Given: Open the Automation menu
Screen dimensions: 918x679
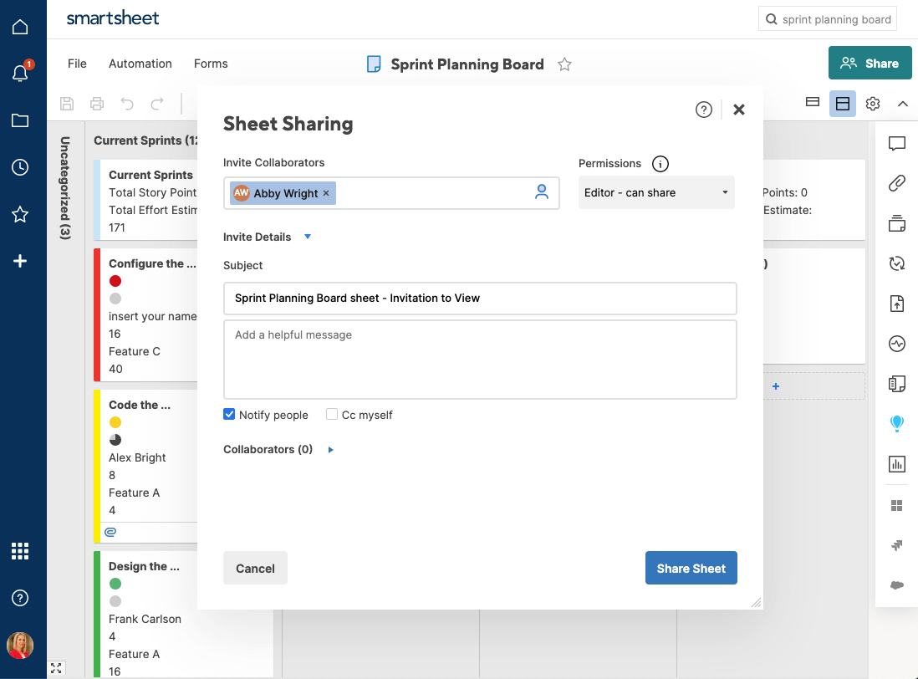Looking at the screenshot, I should point(140,64).
